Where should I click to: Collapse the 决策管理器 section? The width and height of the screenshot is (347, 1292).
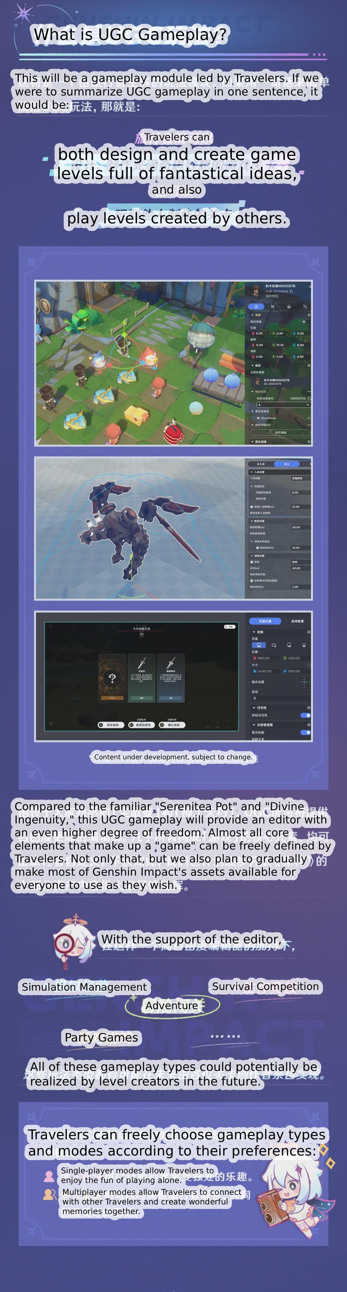coord(254,725)
